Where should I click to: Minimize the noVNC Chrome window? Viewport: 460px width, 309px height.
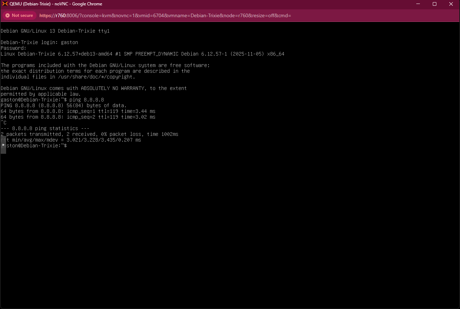[418, 4]
